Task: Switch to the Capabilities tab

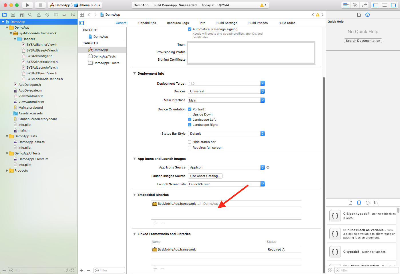Action: point(147,23)
